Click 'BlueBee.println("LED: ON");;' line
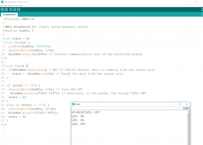Screen dimensions: 203x145 coord(33,113)
